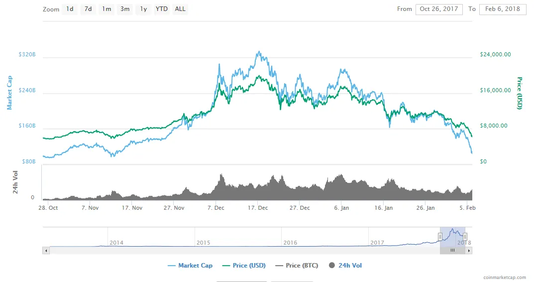The width and height of the screenshot is (534, 282).
Task: Click the navigator scroll left arrow
Action: coord(46,251)
